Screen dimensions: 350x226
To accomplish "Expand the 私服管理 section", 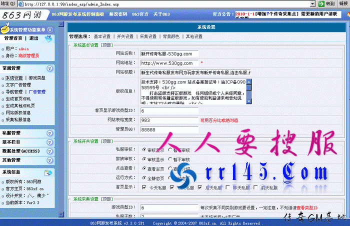I will 49,133.
